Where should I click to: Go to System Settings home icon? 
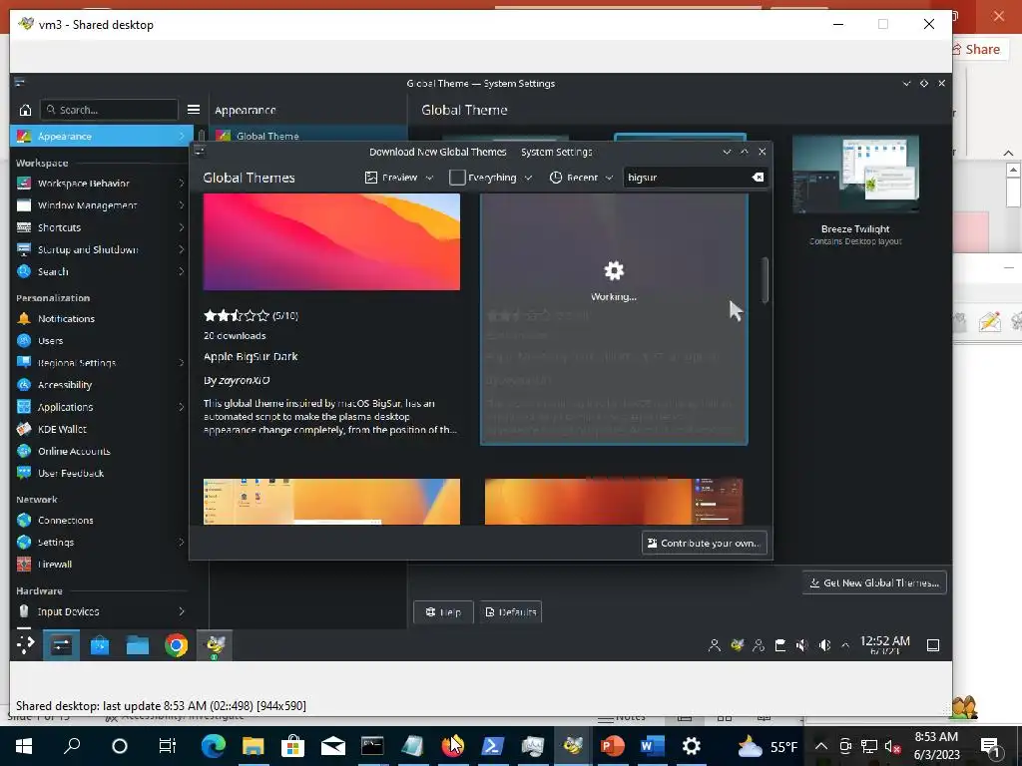[x=25, y=110]
